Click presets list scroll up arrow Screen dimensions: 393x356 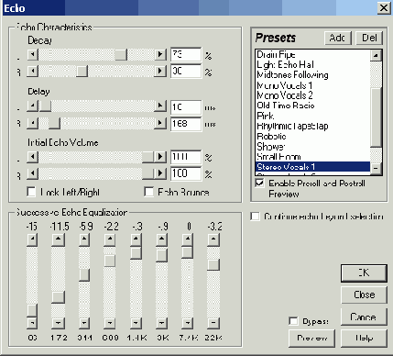click(x=376, y=55)
